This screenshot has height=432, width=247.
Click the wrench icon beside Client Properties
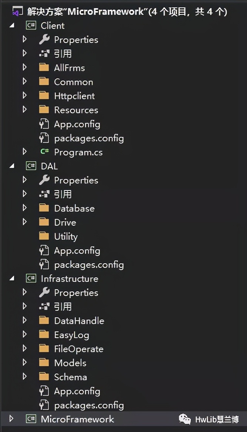pyautogui.click(x=44, y=40)
